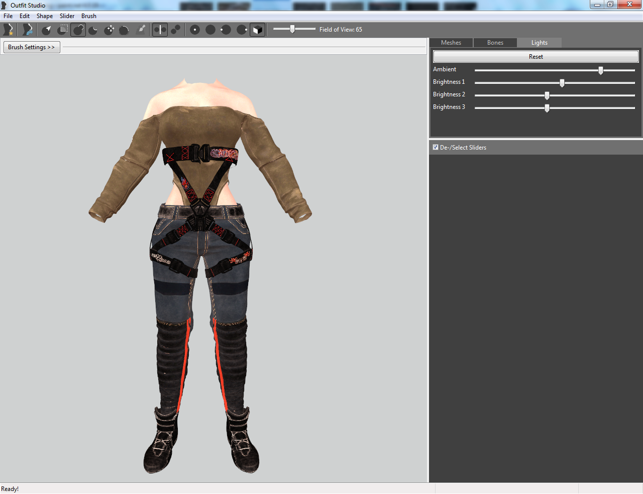Viewport: 643px width, 494px height.
Task: Open the File menu
Action: point(8,16)
